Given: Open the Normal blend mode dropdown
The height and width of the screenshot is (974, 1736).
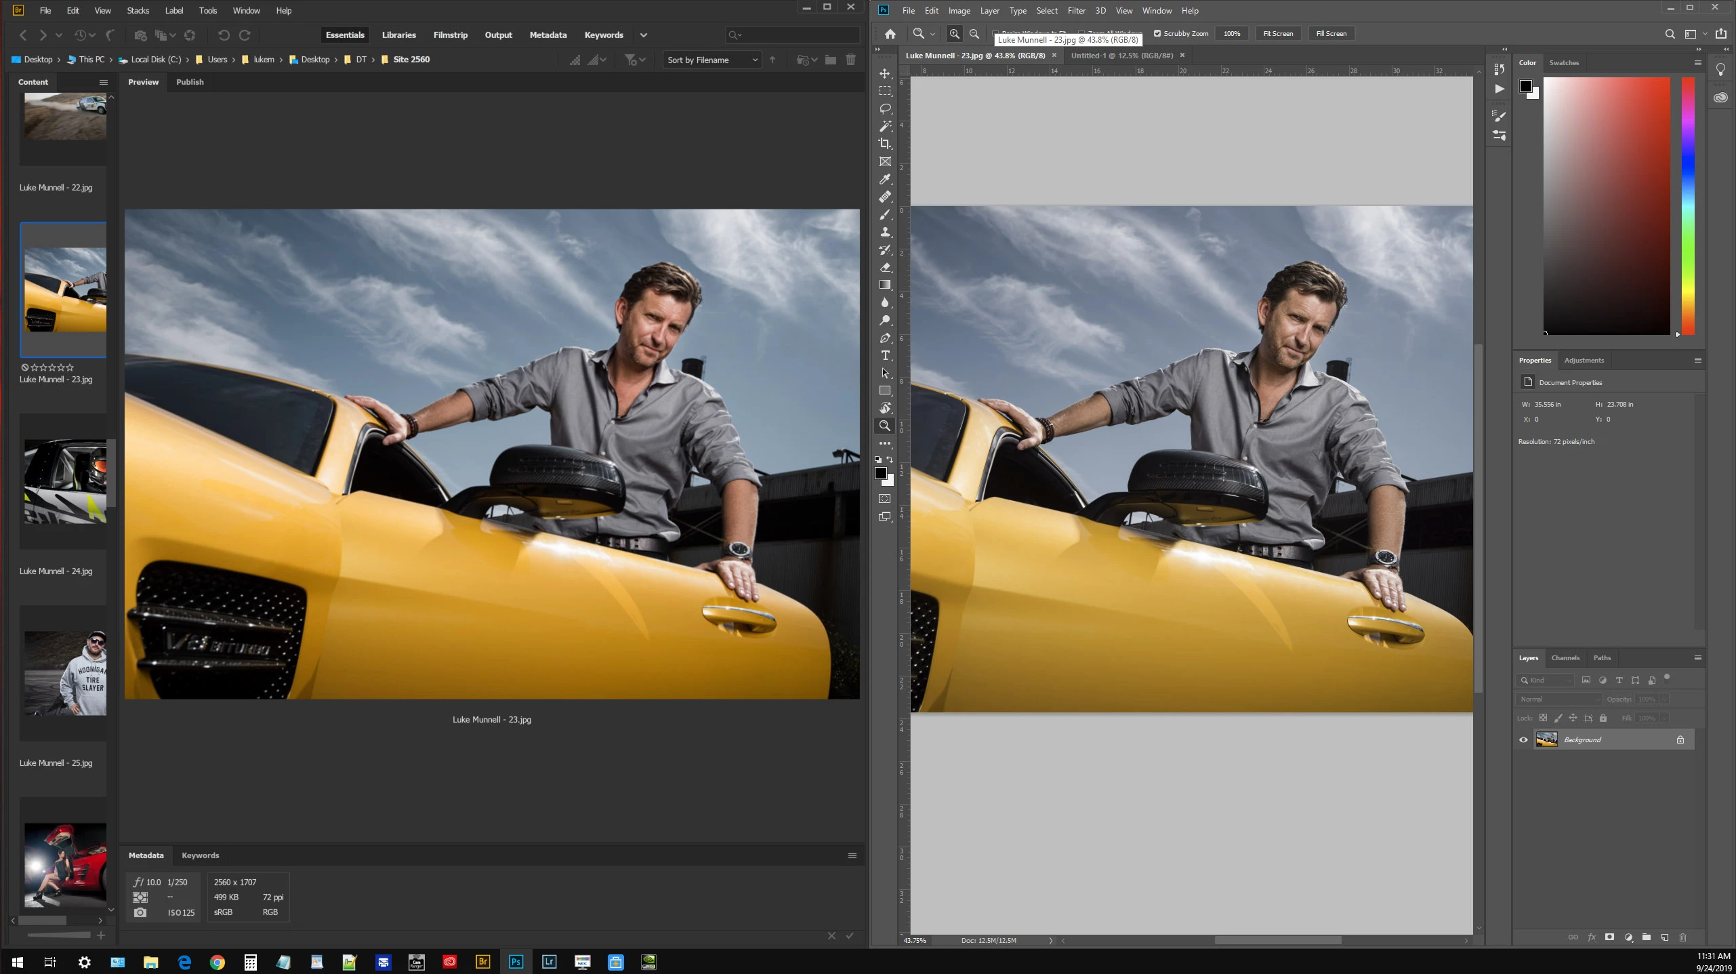Looking at the screenshot, I should pos(1559,699).
